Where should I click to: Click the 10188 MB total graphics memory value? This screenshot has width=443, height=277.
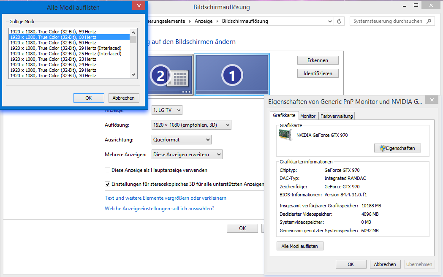(371, 206)
